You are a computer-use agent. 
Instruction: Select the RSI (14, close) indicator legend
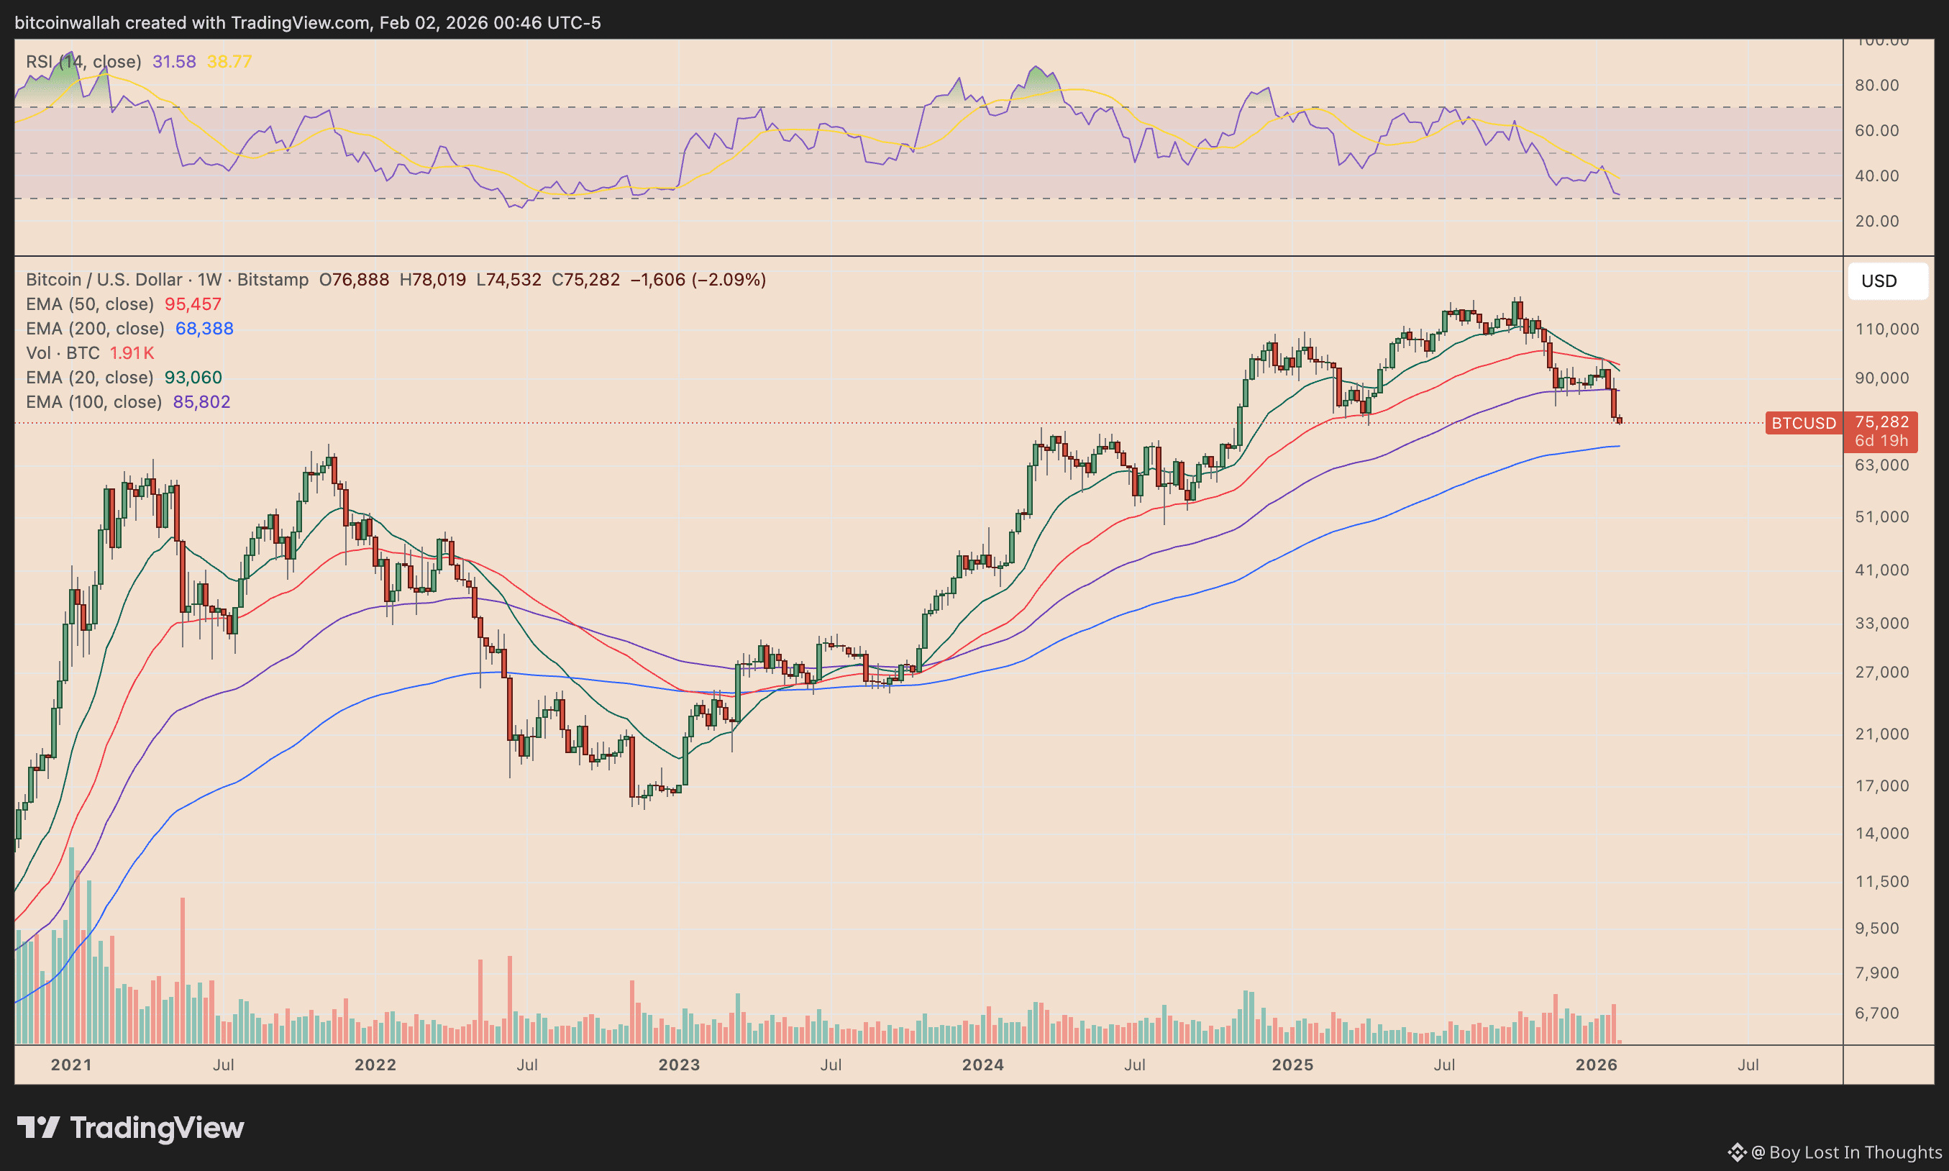83,62
